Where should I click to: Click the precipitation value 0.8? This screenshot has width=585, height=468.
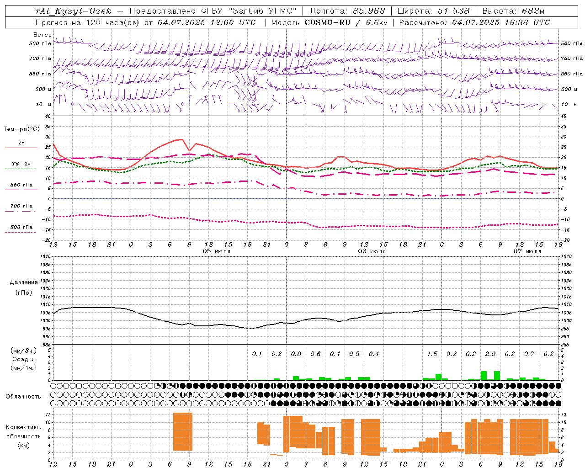(x=296, y=354)
